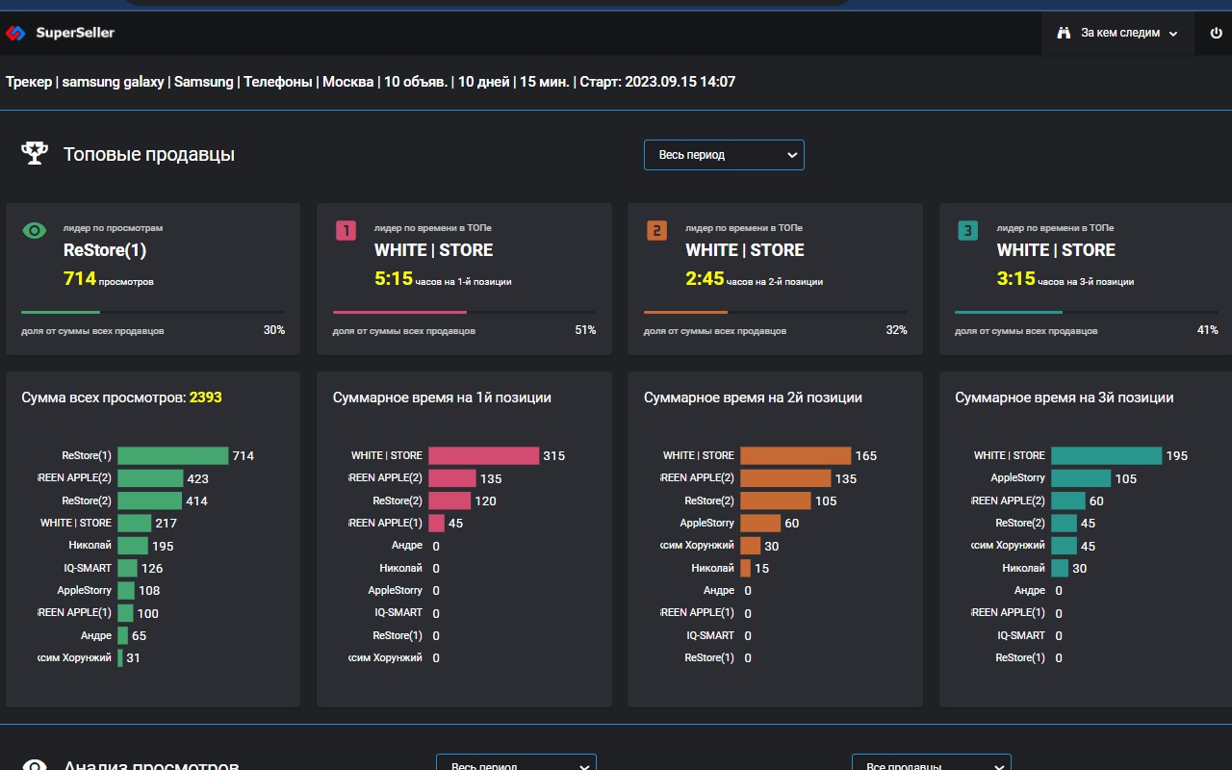
Task: Click the orange number 2 position badge
Action: 656,231
